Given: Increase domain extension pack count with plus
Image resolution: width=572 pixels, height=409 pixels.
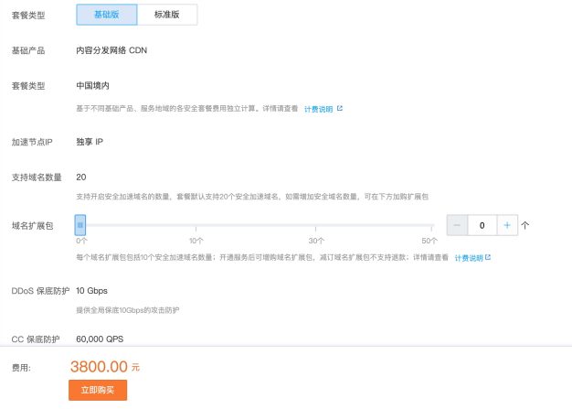Looking at the screenshot, I should click(x=507, y=225).
